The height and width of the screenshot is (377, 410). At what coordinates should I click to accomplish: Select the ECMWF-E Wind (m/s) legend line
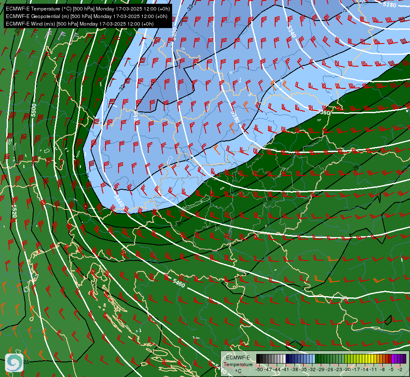tap(80, 24)
